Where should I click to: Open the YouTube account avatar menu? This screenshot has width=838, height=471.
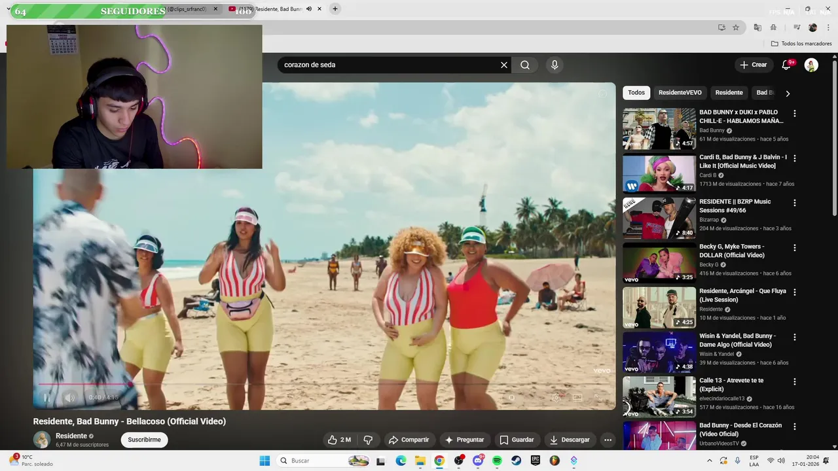click(x=811, y=65)
